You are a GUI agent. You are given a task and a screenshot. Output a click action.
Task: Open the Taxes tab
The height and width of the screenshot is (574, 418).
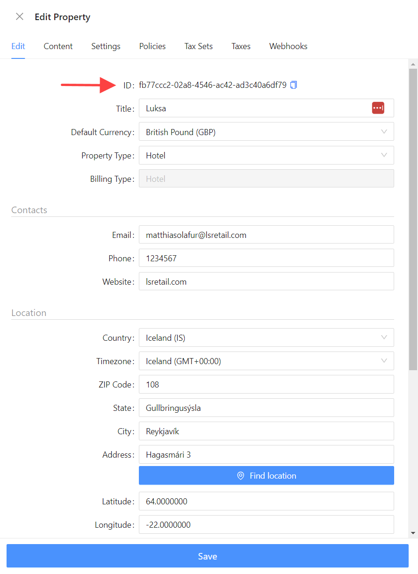[x=241, y=46]
